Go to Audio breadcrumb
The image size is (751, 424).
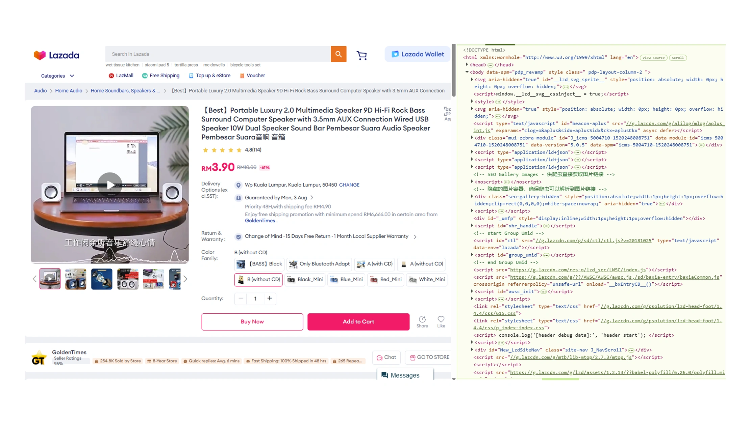pos(40,91)
